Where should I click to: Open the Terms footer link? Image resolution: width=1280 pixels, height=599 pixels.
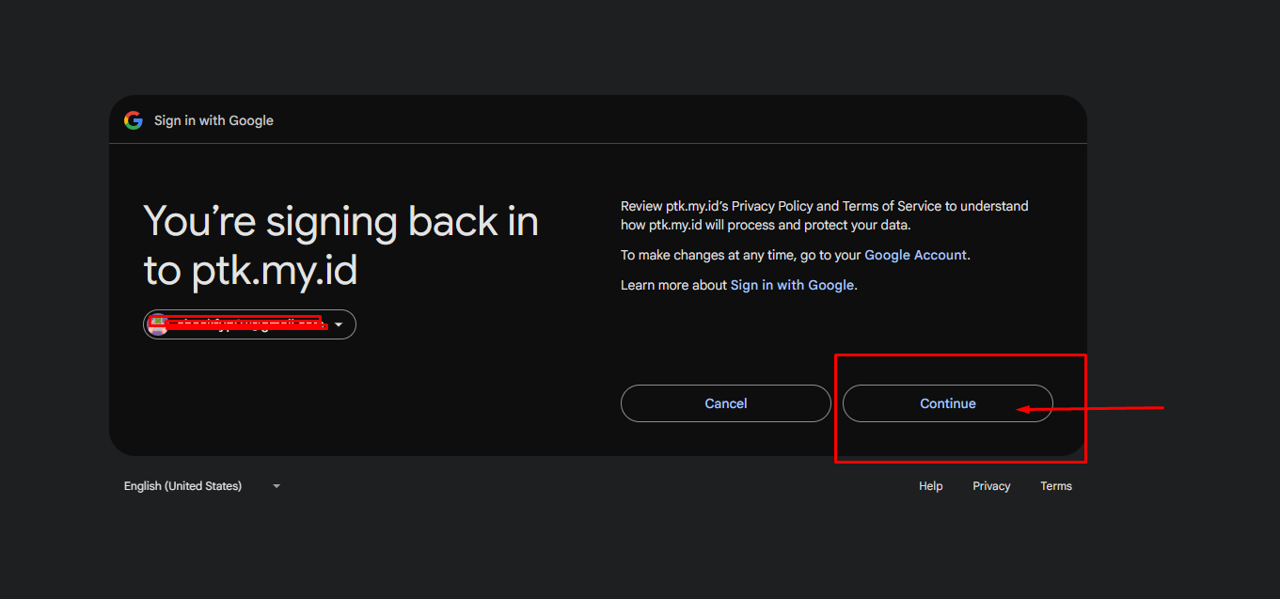point(1056,486)
